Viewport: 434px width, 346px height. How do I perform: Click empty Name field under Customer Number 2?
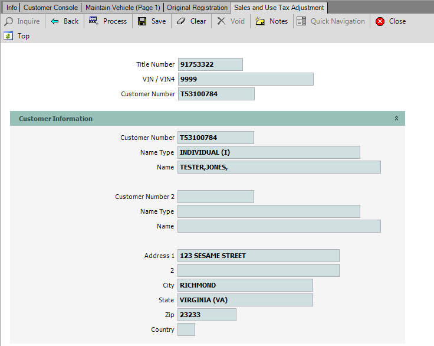coord(279,226)
